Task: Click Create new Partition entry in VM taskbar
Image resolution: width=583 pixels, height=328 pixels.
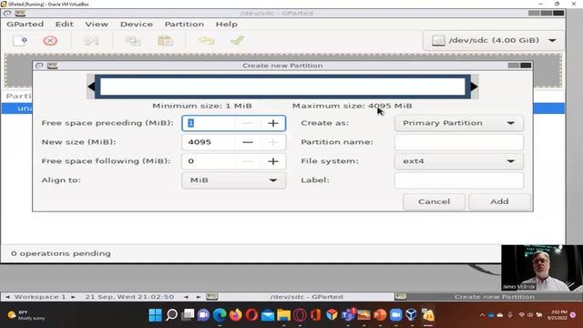Action: click(x=488, y=297)
